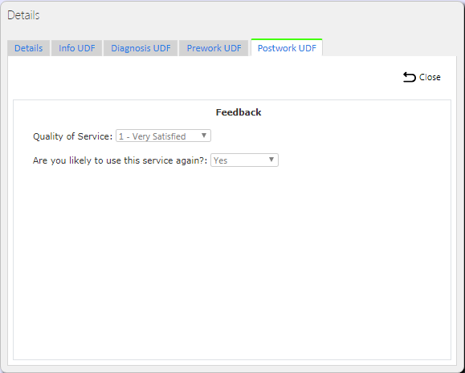Click the empty area of the Feedback panel
Viewport: 465px width, 373px height.
click(x=232, y=261)
